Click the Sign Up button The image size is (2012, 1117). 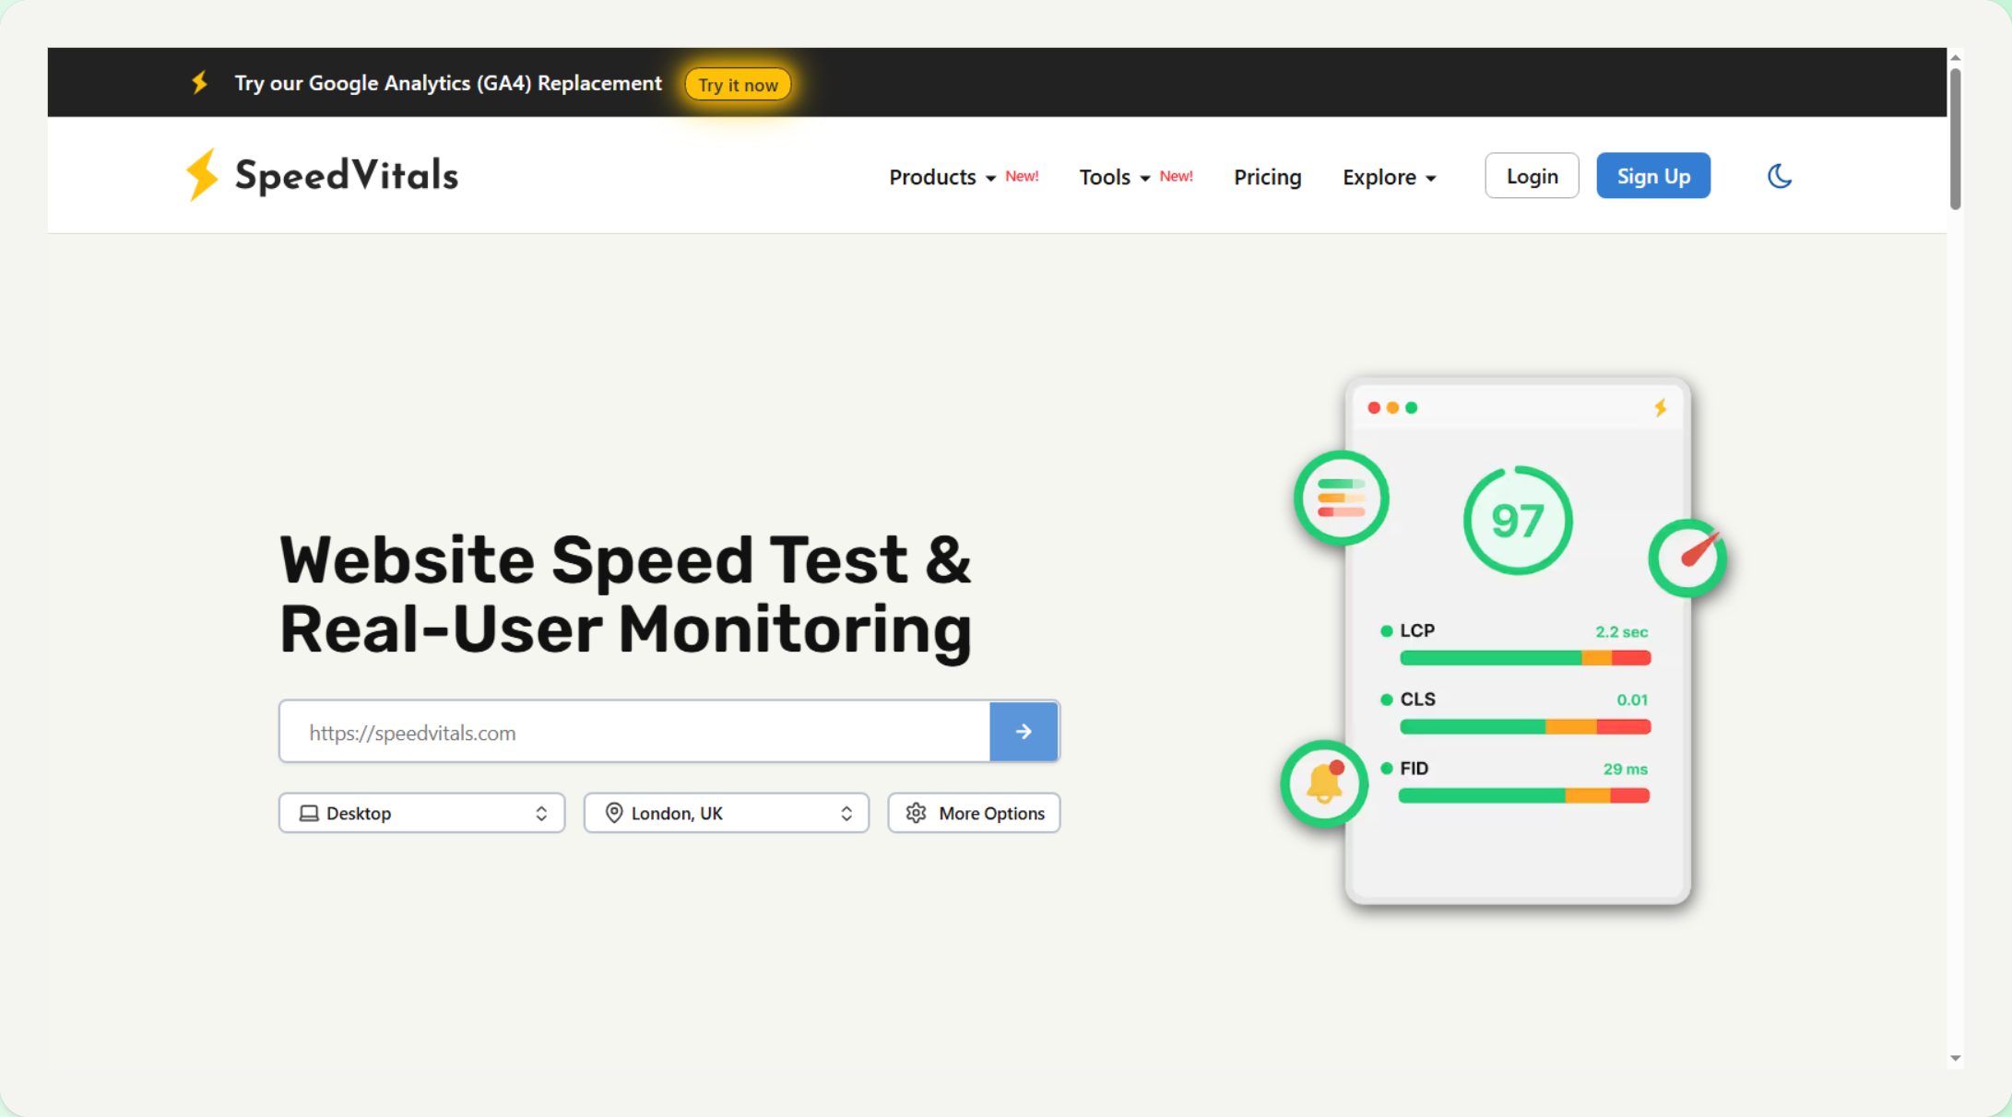(1652, 176)
